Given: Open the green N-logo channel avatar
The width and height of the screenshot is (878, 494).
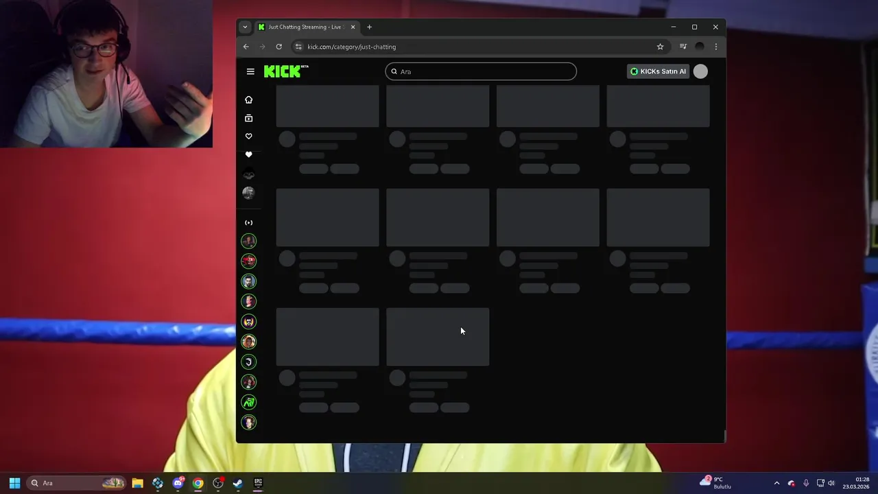Looking at the screenshot, I should (248, 402).
